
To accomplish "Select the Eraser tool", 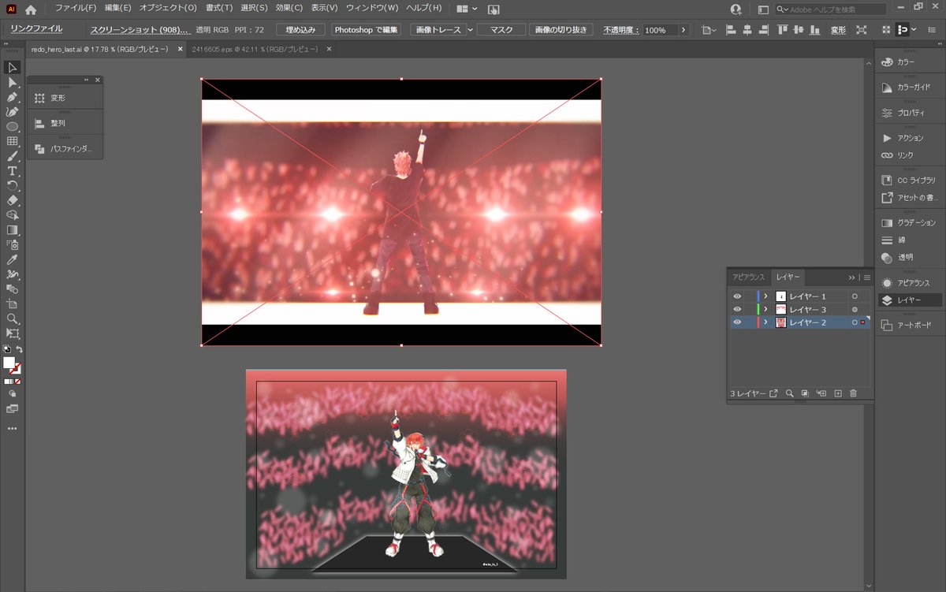I will pyautogui.click(x=13, y=200).
